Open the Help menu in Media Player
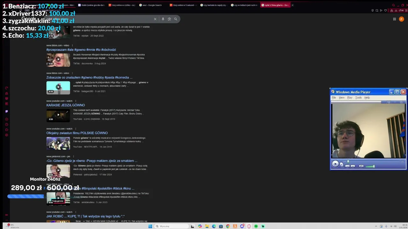 (x=367, y=98)
